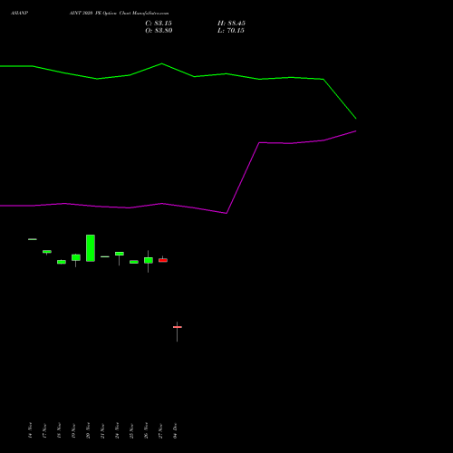
Task: Click the low price value L: 70.15
Action: point(231,31)
